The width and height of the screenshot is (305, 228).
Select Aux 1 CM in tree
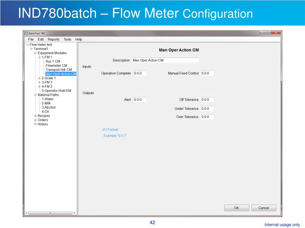click(53, 61)
